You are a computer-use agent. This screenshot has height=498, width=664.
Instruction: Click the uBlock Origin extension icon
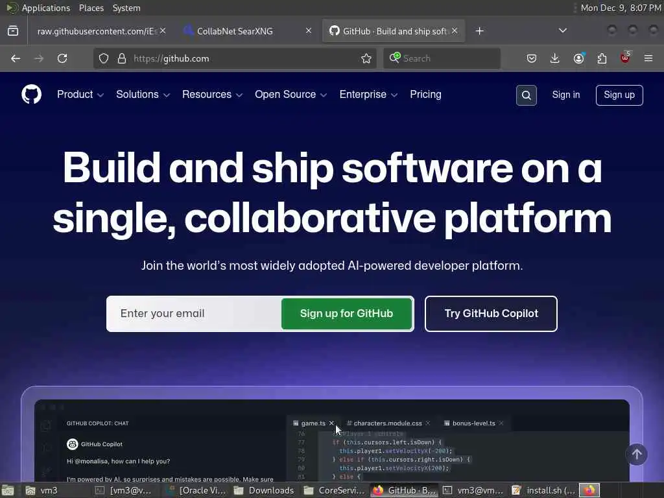coord(626,58)
